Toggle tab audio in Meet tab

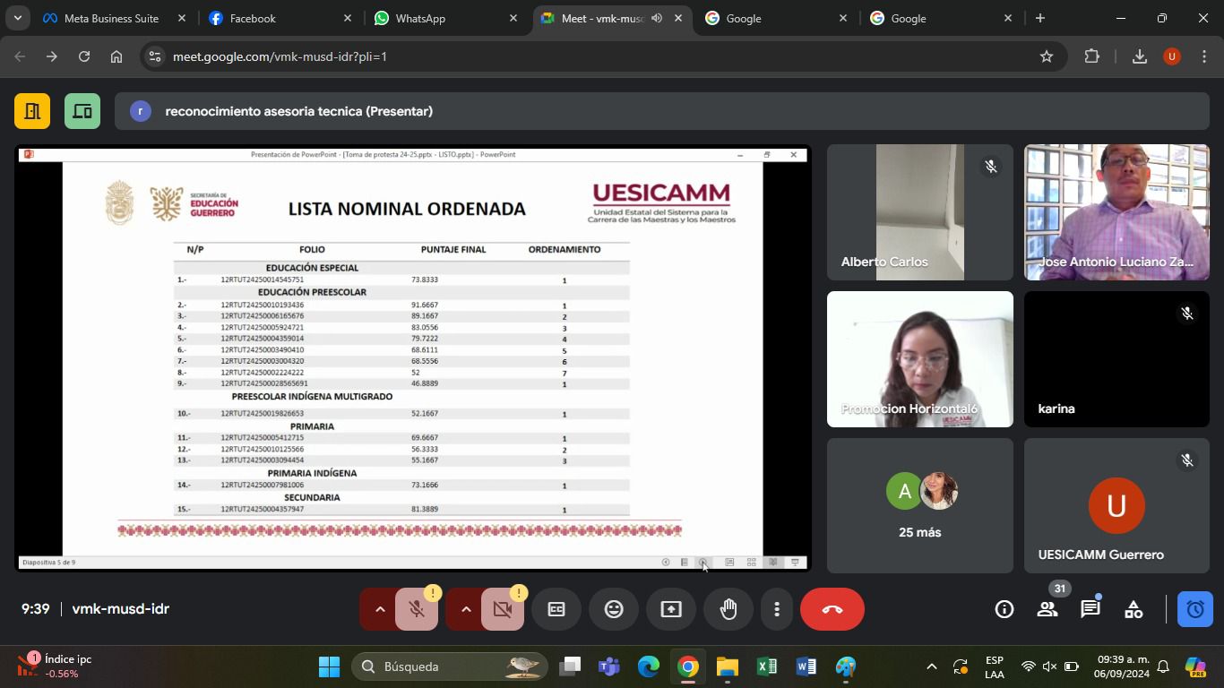(x=657, y=18)
